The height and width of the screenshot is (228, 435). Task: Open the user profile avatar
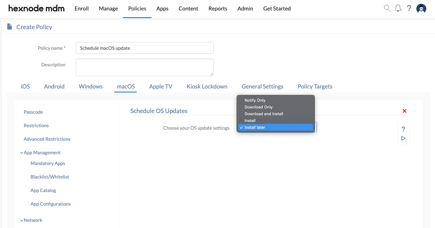[x=421, y=9]
